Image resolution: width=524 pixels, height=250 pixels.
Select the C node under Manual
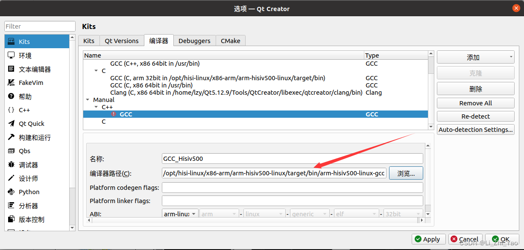[255, 122]
